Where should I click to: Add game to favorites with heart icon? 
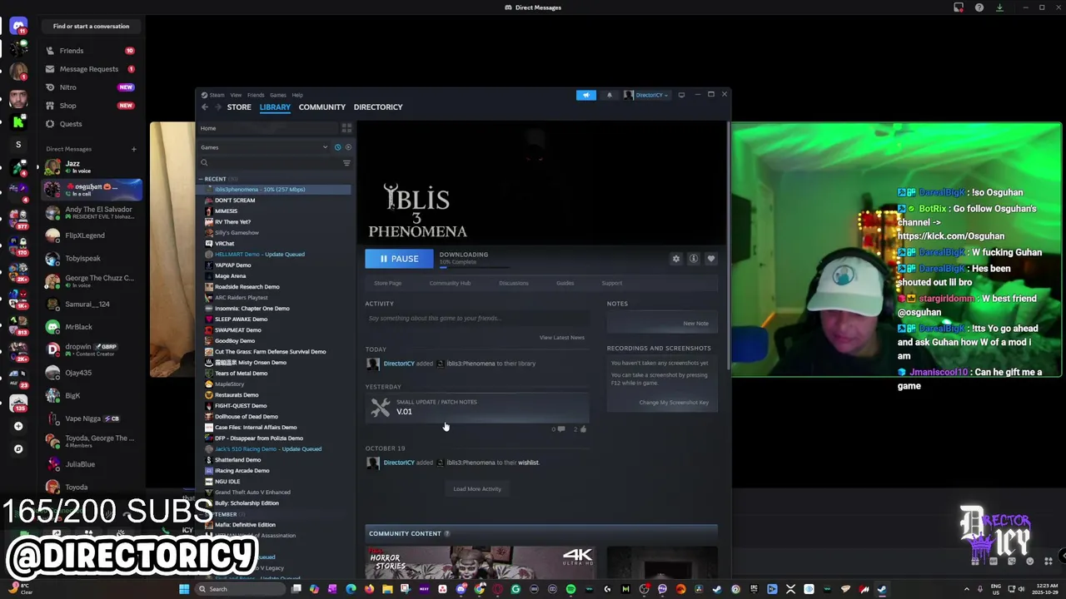[711, 259]
